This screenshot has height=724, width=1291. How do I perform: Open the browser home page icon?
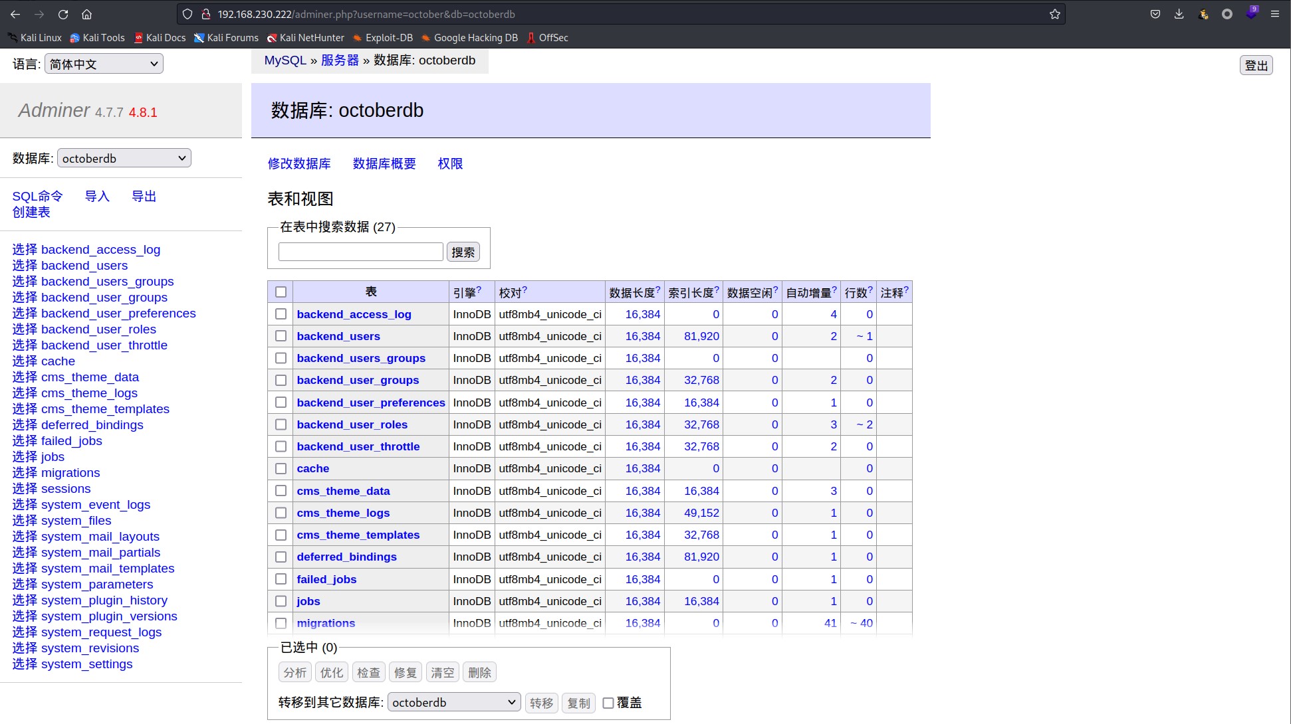point(86,14)
